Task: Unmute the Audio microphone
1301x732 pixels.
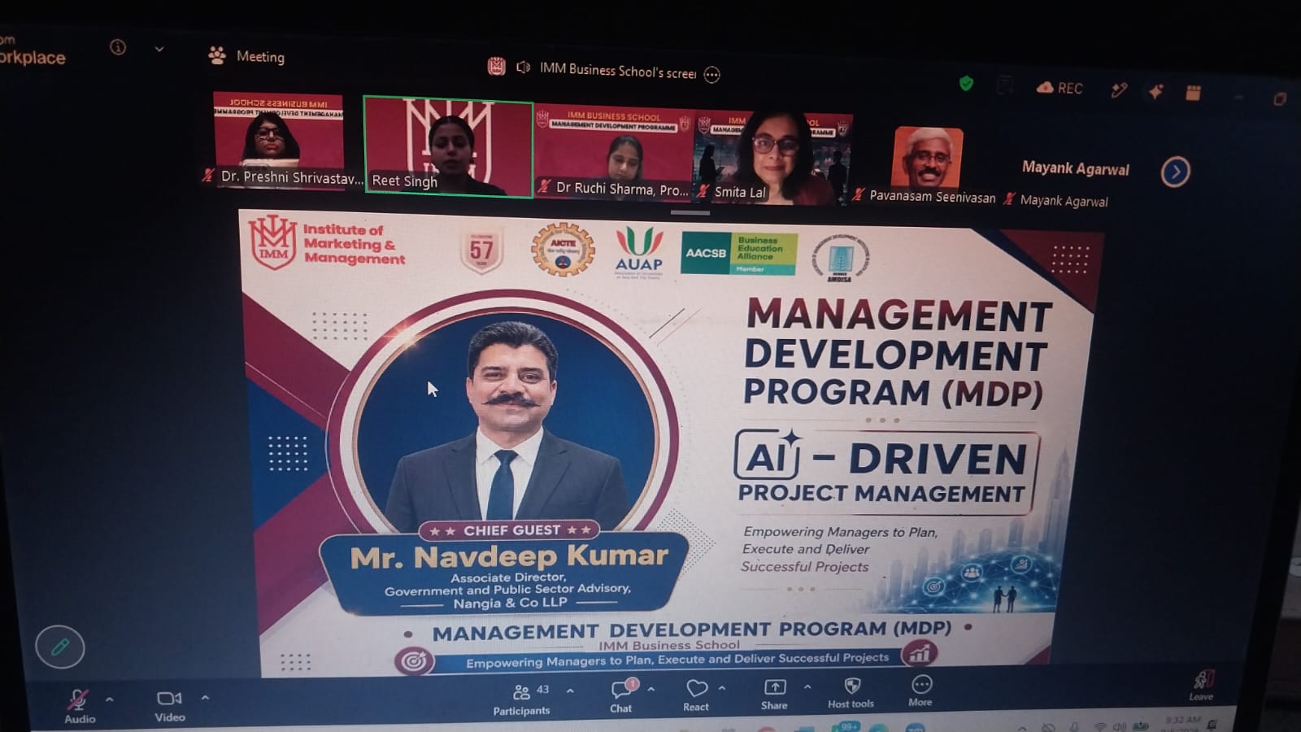Action: point(79,704)
